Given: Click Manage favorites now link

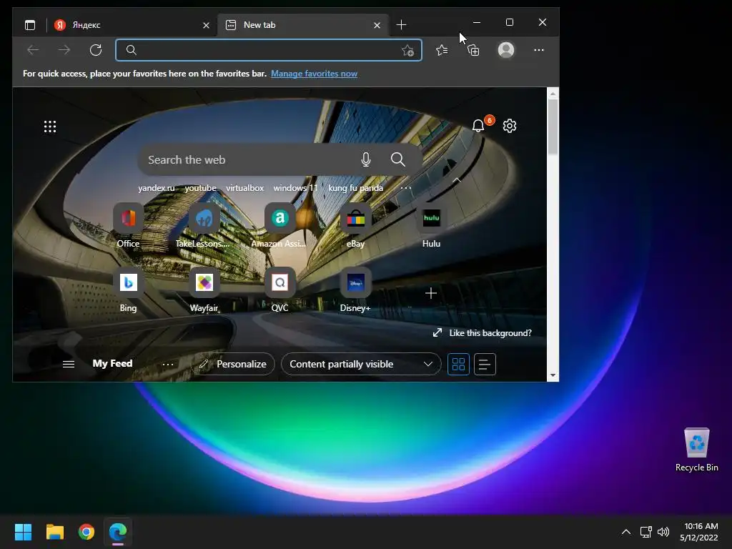Looking at the screenshot, I should 315,74.
